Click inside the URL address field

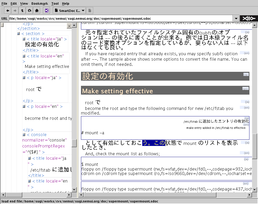pyautogui.click(x=121, y=18)
